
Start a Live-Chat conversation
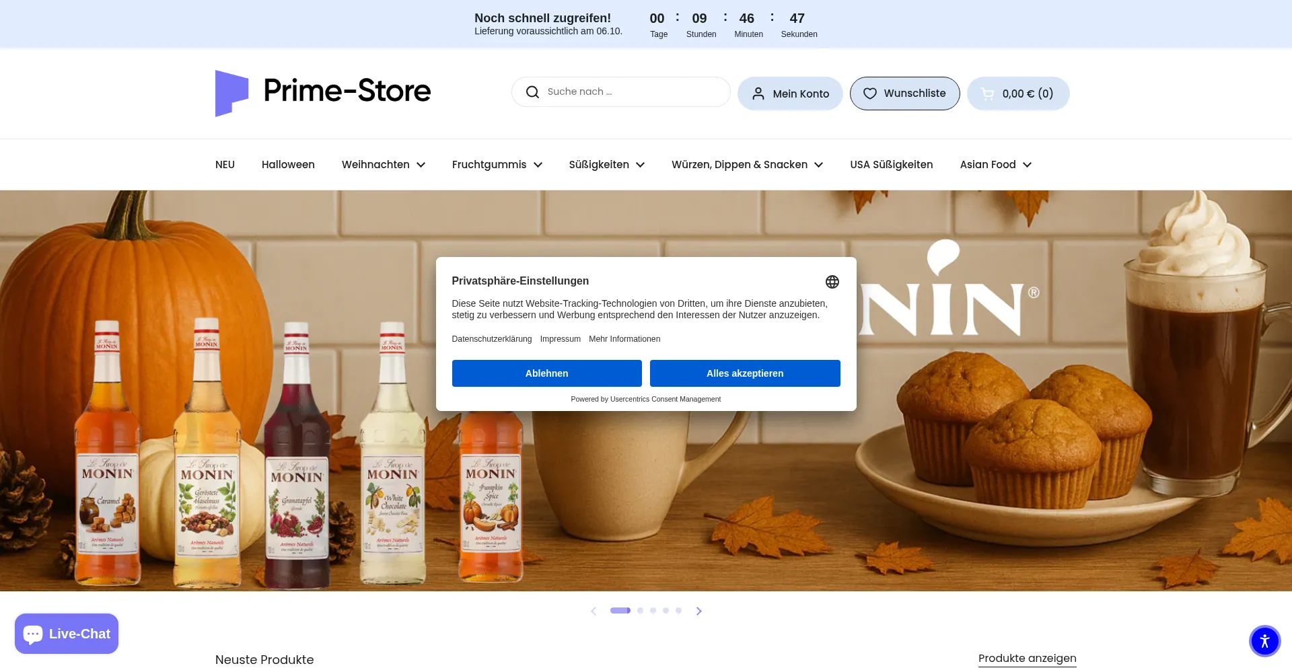click(67, 634)
